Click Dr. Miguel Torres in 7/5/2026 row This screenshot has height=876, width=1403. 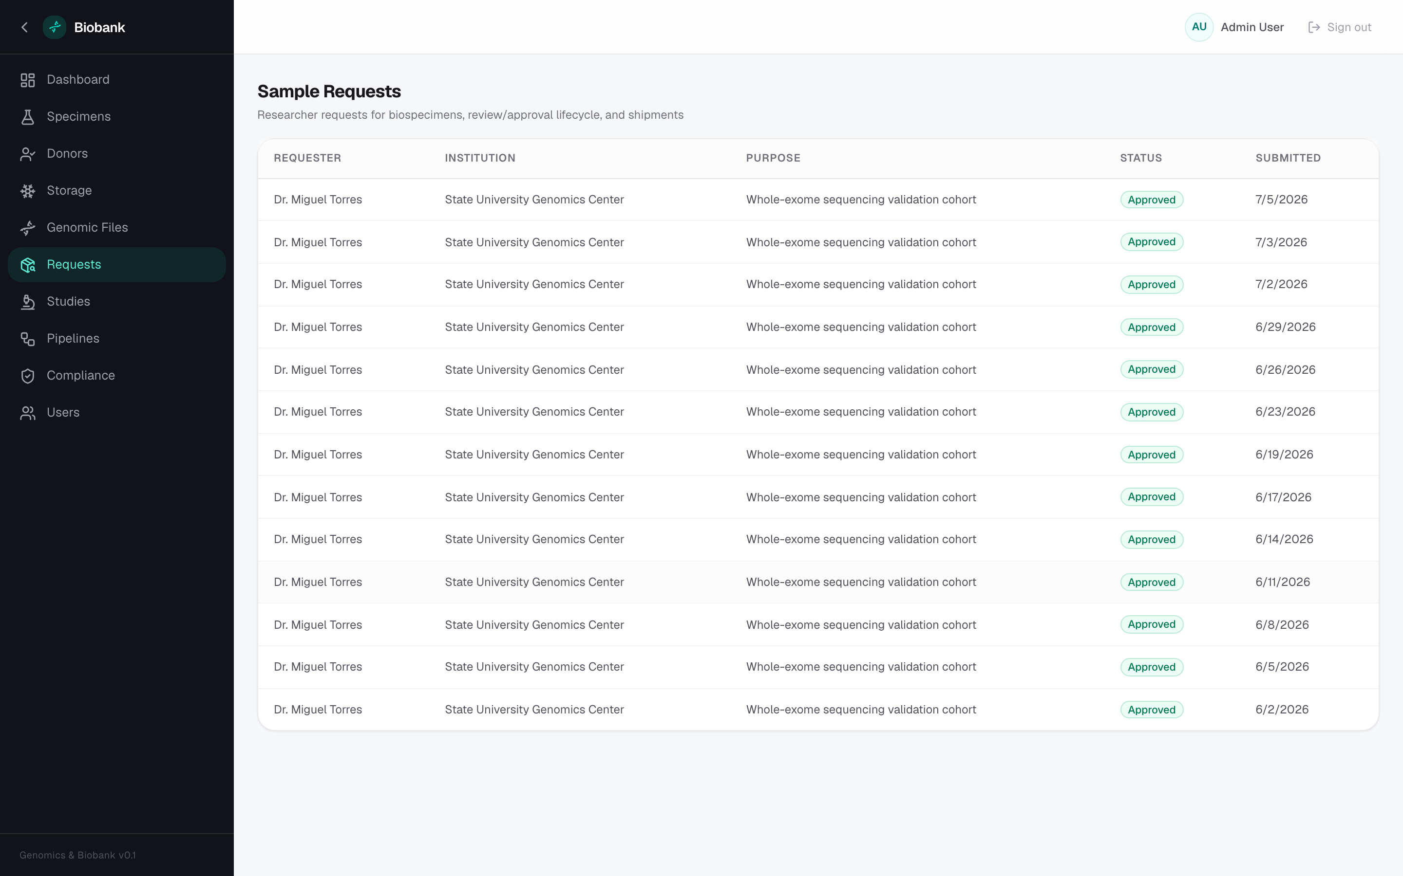[318, 200]
